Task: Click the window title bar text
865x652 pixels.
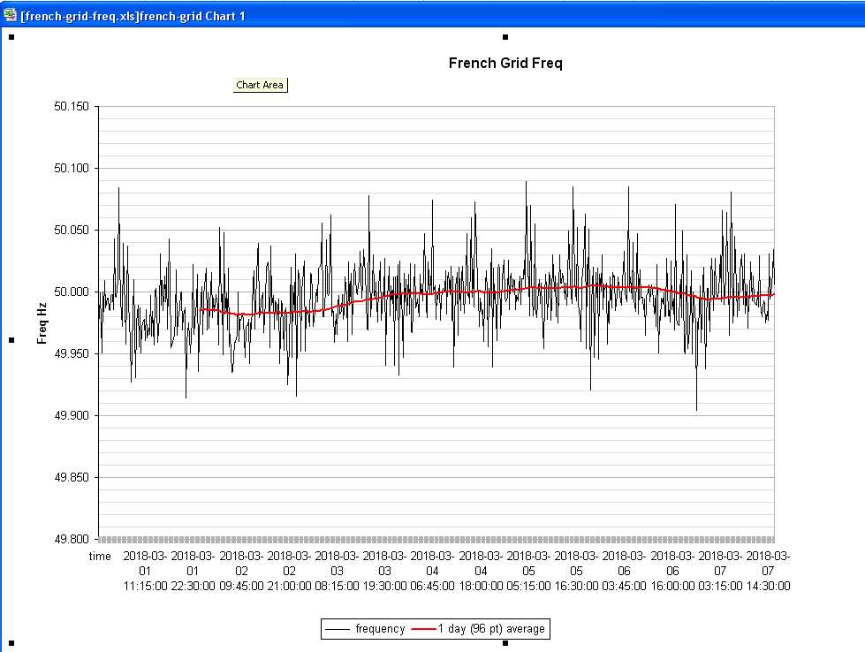Action: coord(133,15)
